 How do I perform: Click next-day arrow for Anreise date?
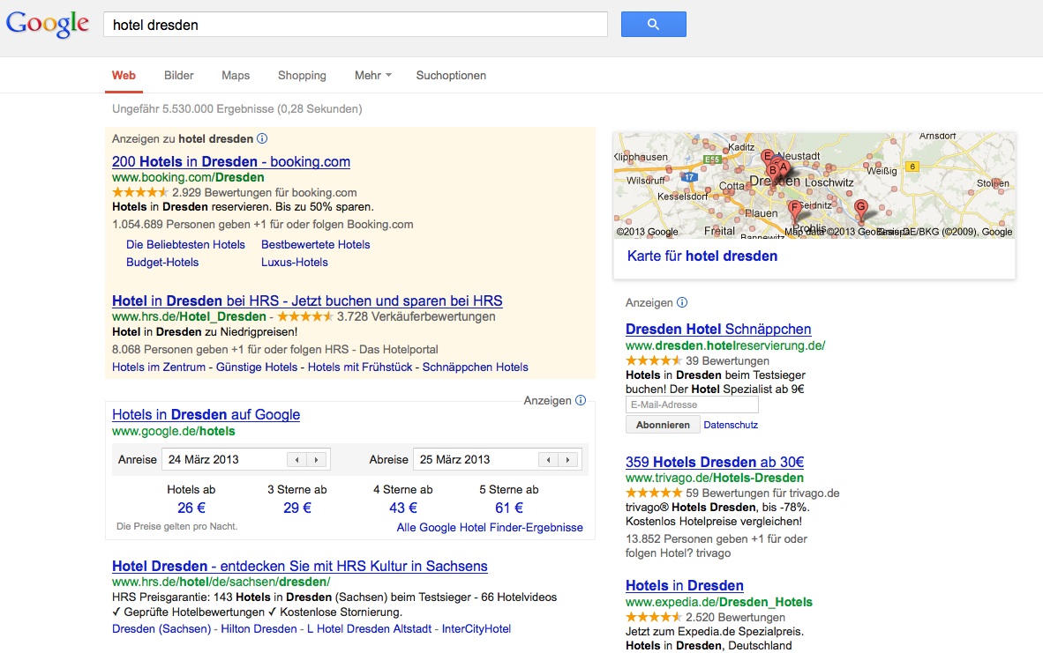point(316,460)
